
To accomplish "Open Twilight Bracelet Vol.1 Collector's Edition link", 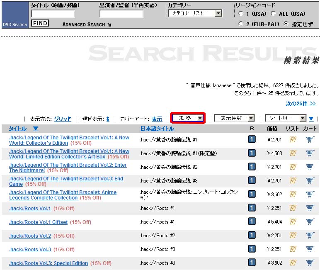I will coord(69,140).
